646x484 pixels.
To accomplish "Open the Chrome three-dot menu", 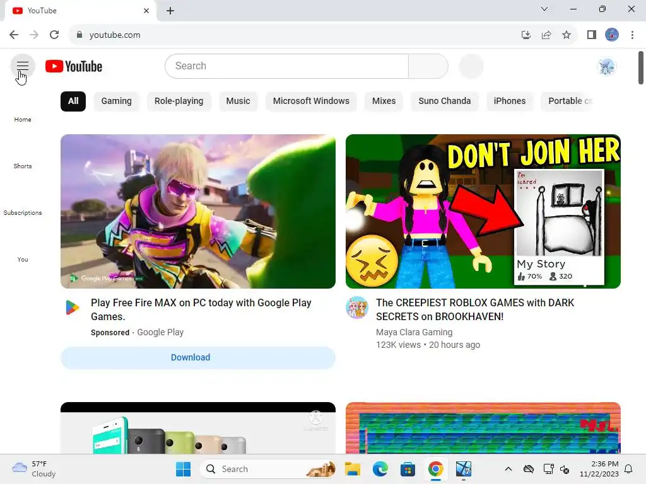I will 632,35.
